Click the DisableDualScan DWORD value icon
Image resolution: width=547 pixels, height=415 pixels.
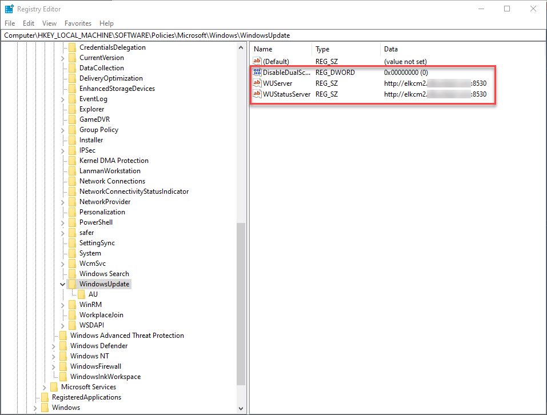257,72
